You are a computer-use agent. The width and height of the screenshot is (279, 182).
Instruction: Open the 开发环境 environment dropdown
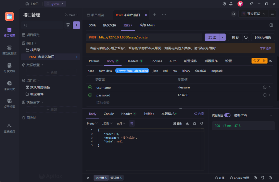[253, 14]
